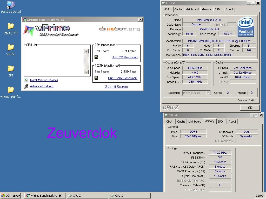
Task: Open About tab in lower CPU-Z window
Action: (x=232, y=122)
